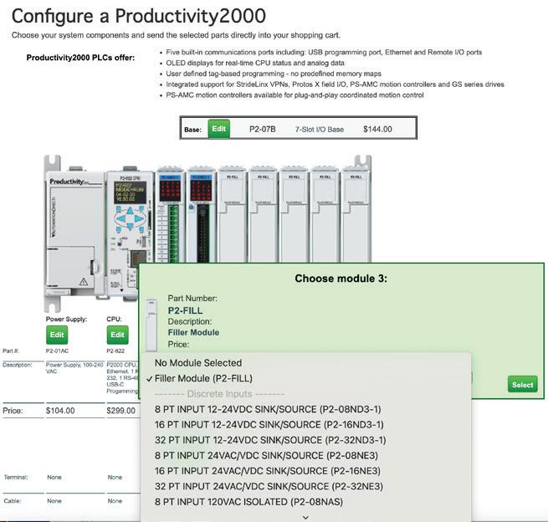Select 32 PT INPUT 12-24VDC (P2-32ND3-1)
This screenshot has width=548, height=522.
click(x=305, y=440)
